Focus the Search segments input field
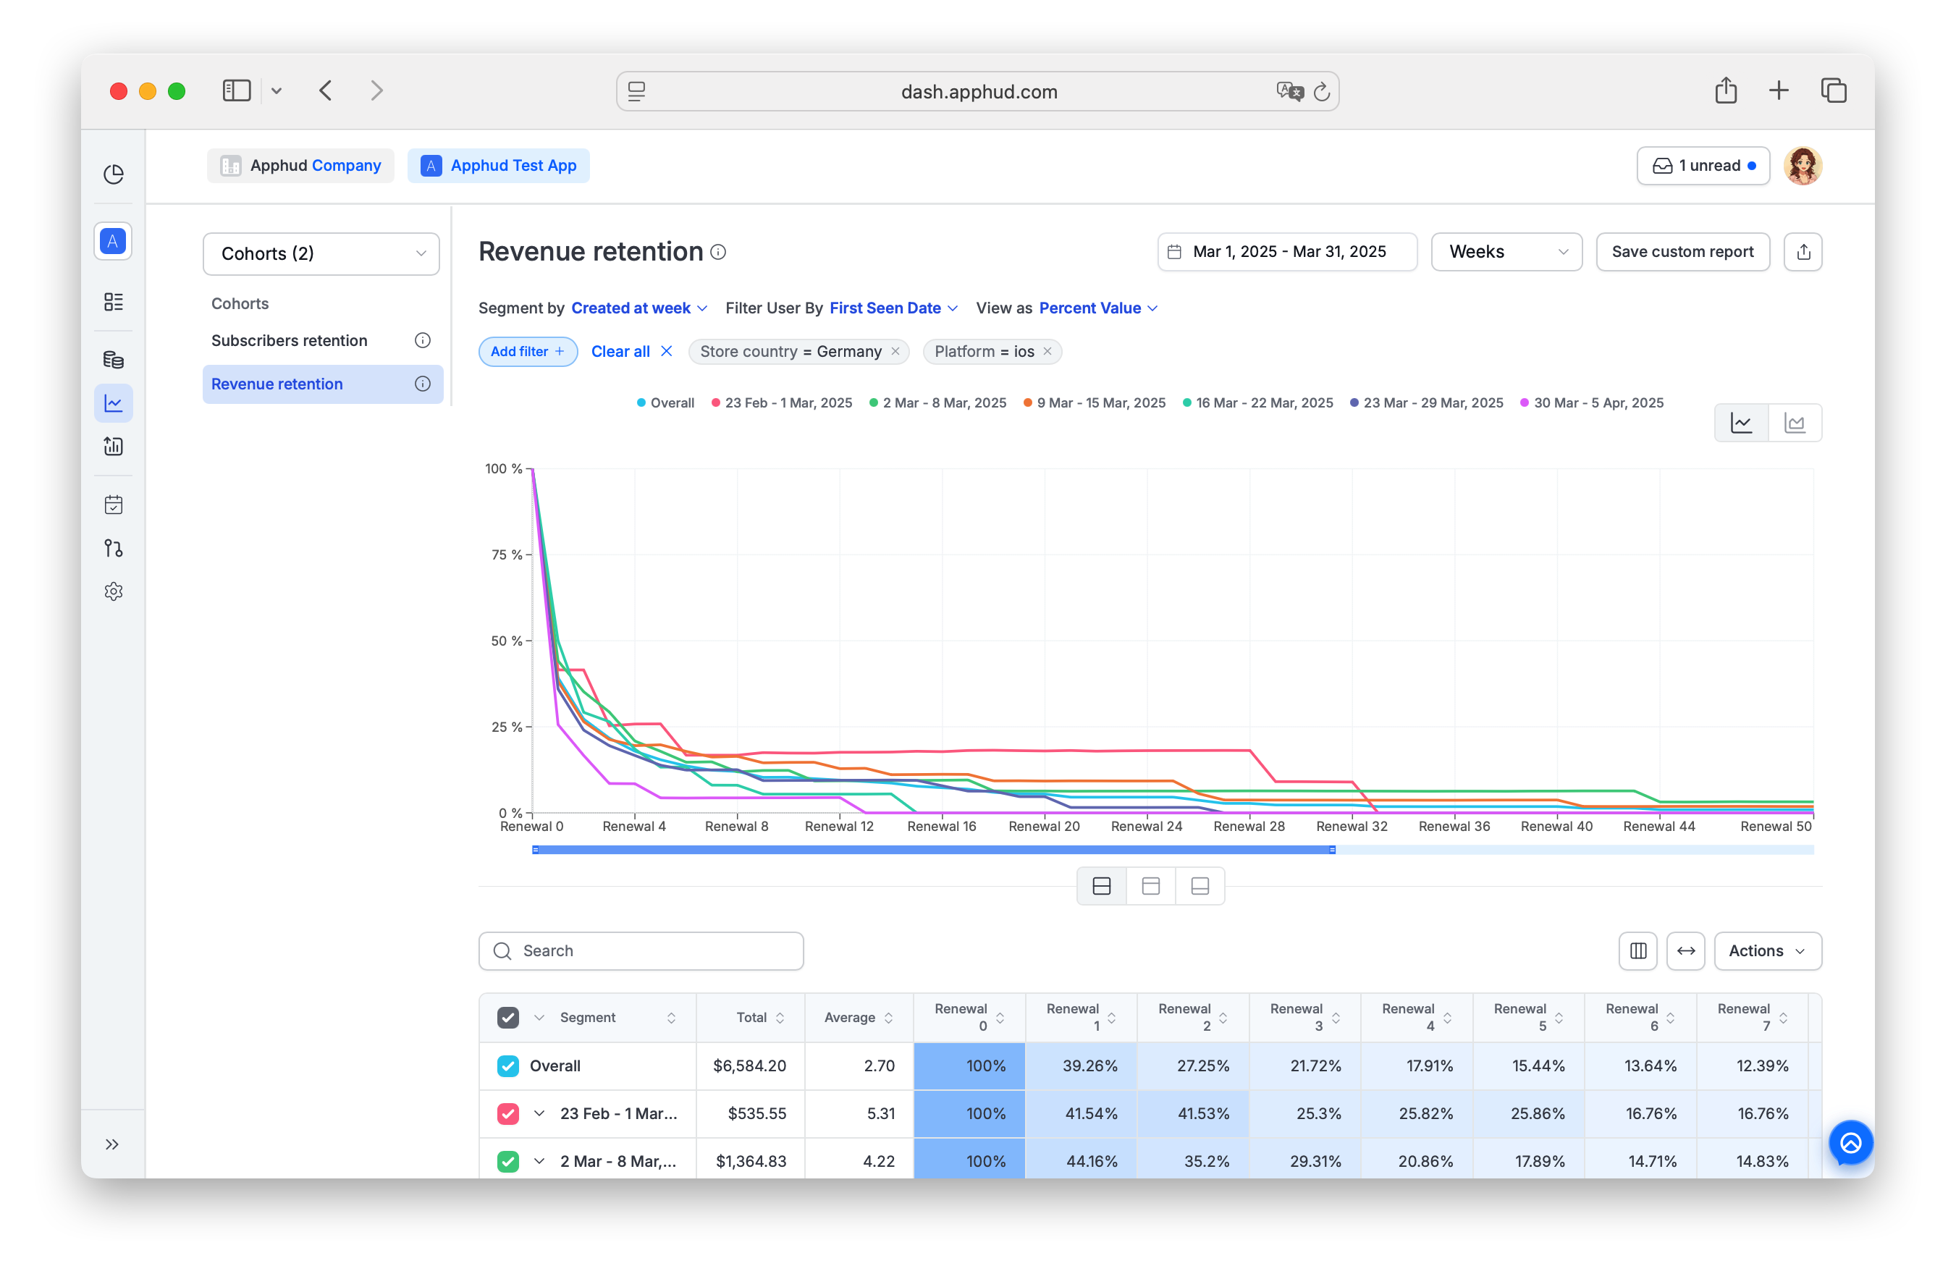 tap(641, 951)
